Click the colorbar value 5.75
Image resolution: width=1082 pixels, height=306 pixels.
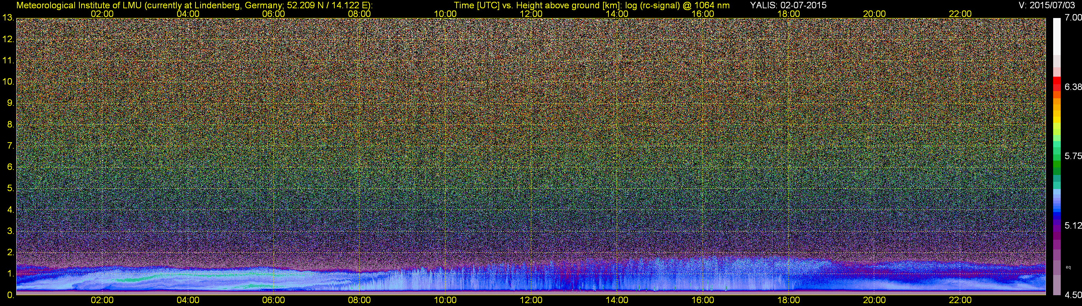coord(1073,156)
